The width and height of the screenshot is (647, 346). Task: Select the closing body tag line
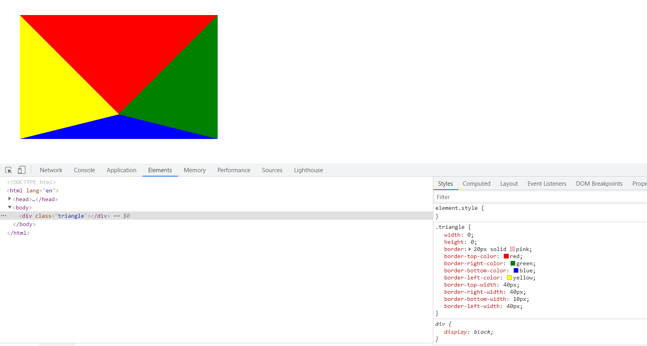tap(24, 224)
